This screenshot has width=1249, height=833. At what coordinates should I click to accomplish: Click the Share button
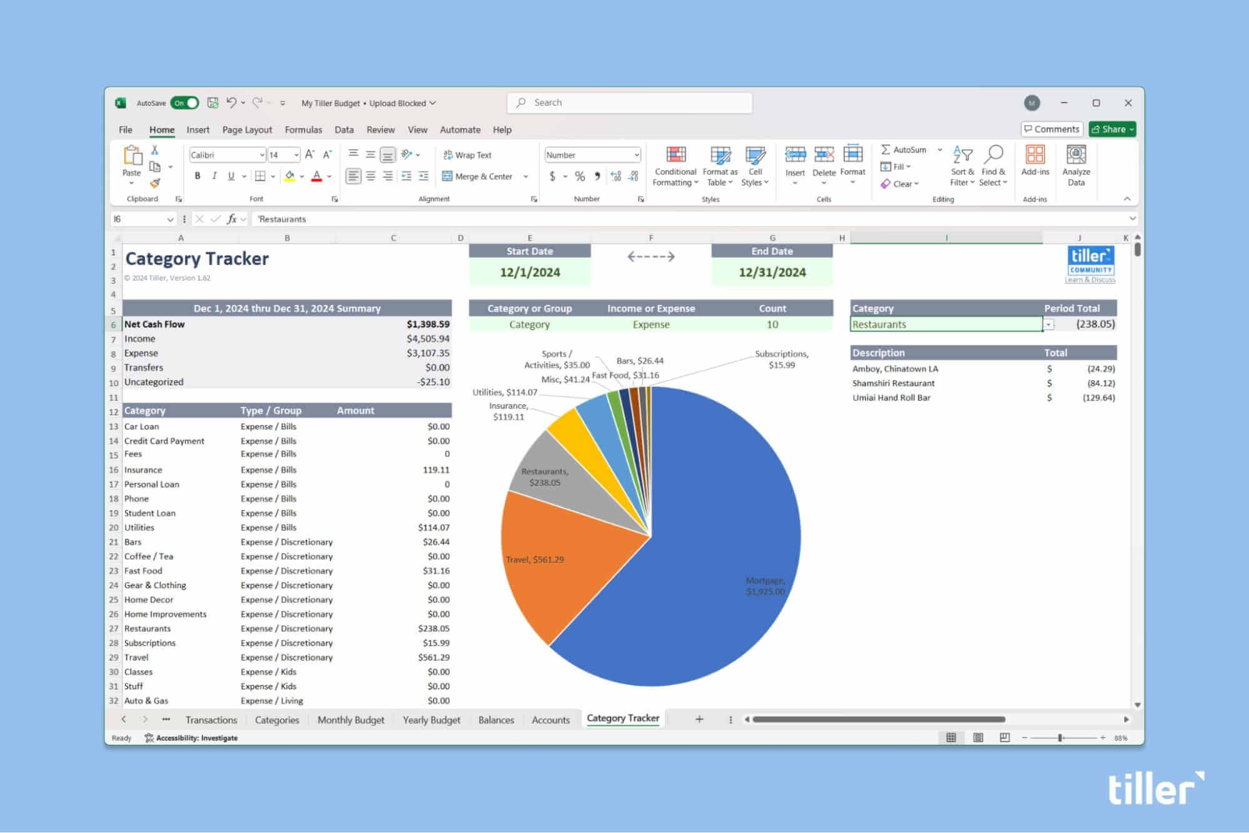pyautogui.click(x=1112, y=129)
